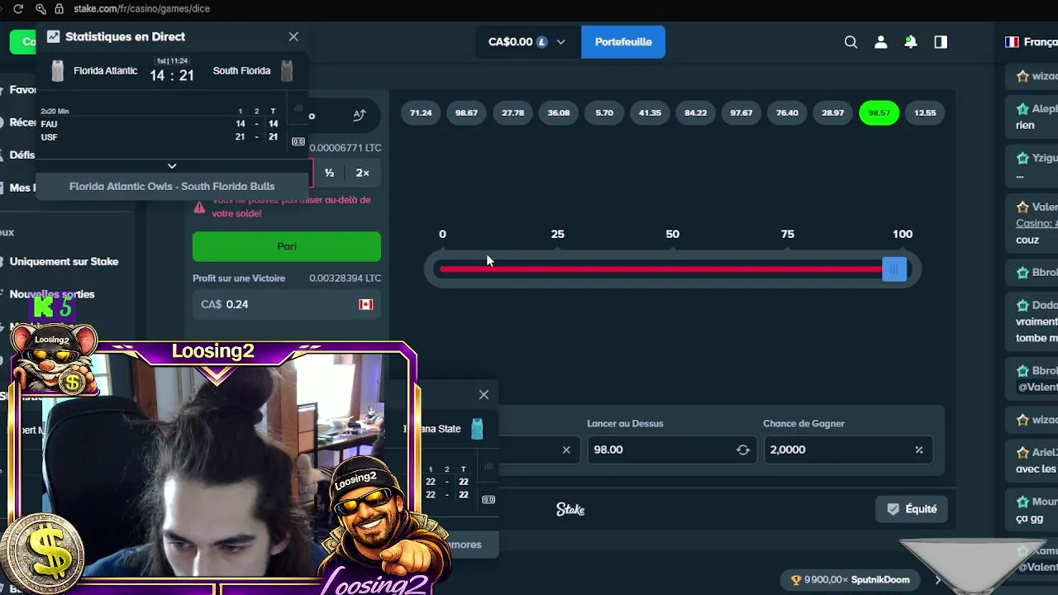Double the bet with 2× button
Image resolution: width=1058 pixels, height=595 pixels.
click(x=362, y=173)
